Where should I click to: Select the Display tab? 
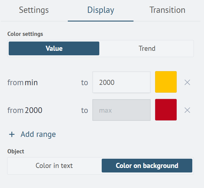click(x=100, y=10)
